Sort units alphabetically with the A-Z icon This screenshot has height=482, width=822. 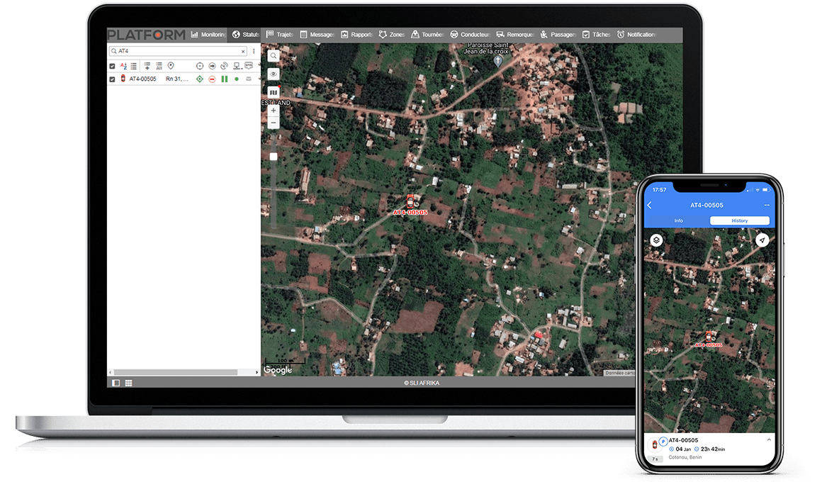(124, 66)
